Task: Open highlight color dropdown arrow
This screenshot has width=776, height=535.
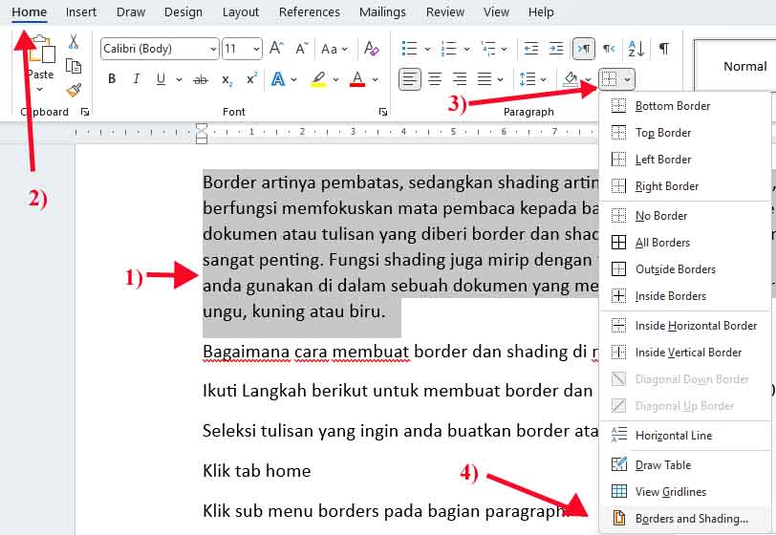Action: click(336, 79)
